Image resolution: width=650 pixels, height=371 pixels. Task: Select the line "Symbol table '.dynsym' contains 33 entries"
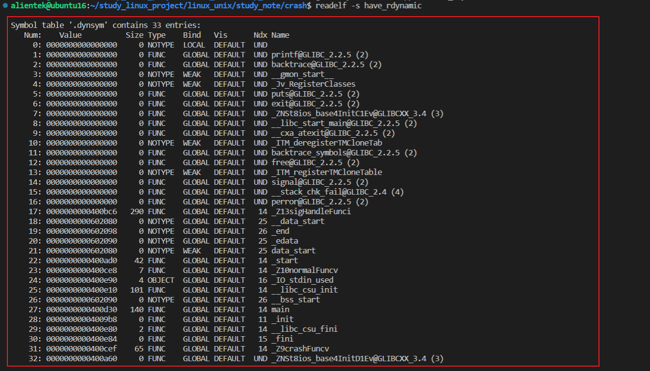coord(105,25)
